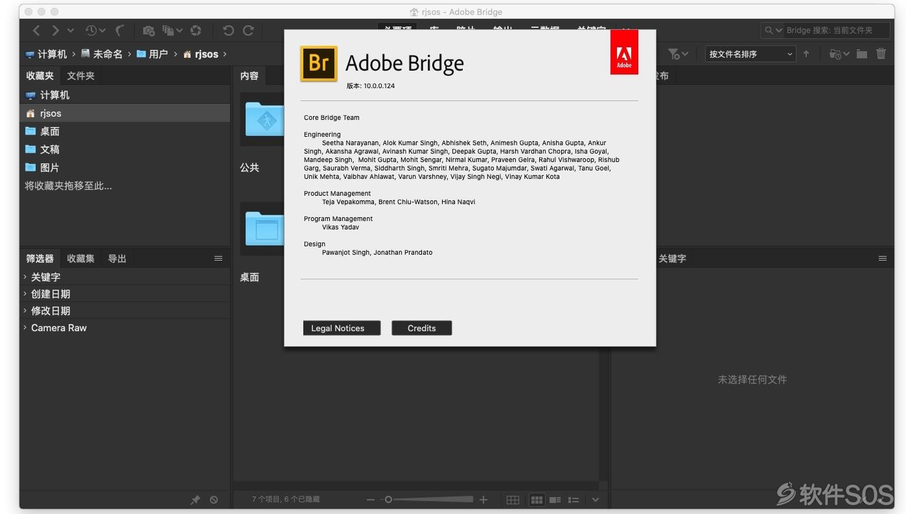
Task: Toggle the lock thumbnail grid icon
Action: [513, 500]
